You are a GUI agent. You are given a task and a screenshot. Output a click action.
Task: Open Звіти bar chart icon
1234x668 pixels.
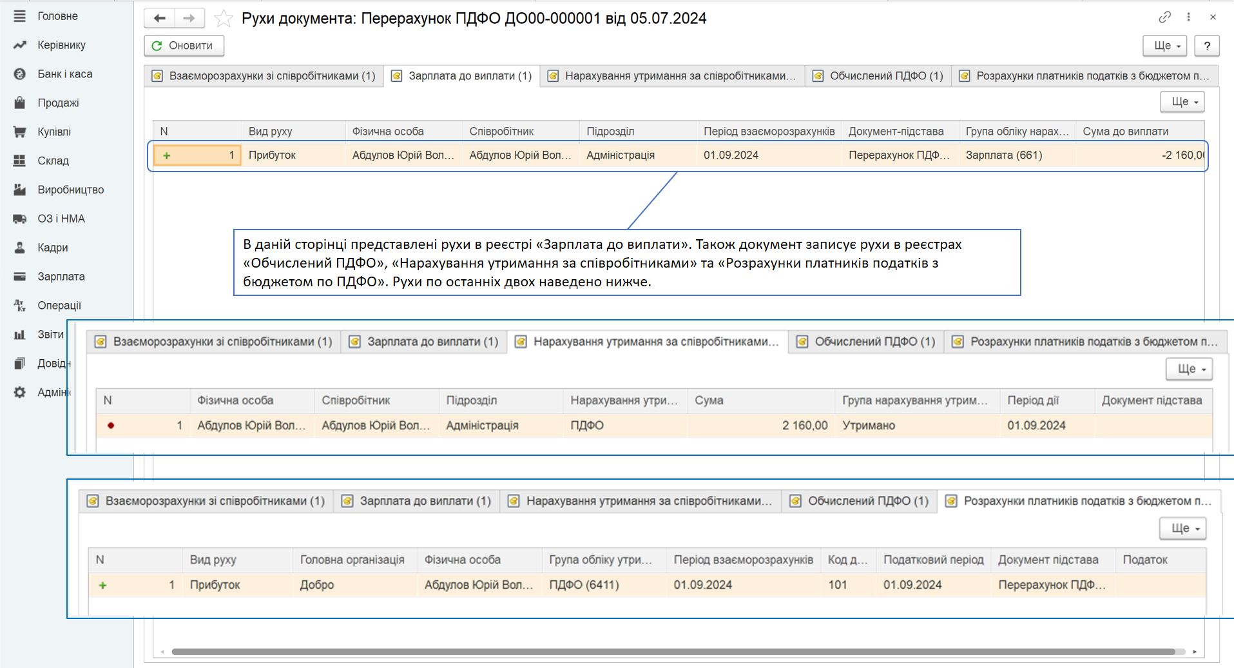[x=19, y=335]
